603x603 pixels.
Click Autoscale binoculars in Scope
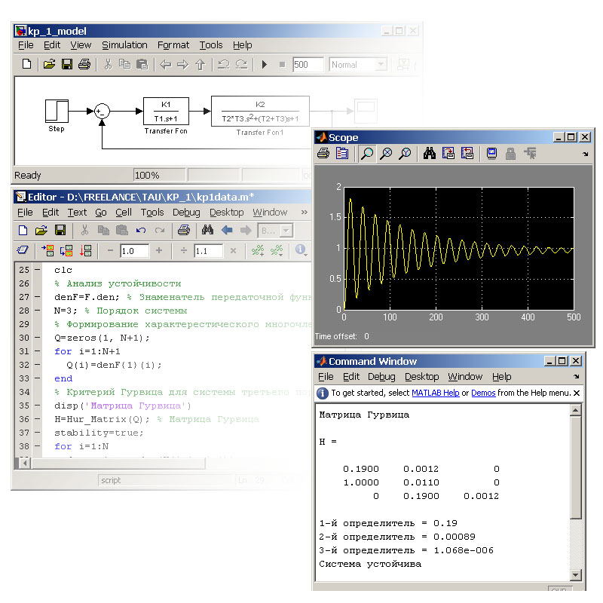tap(430, 154)
